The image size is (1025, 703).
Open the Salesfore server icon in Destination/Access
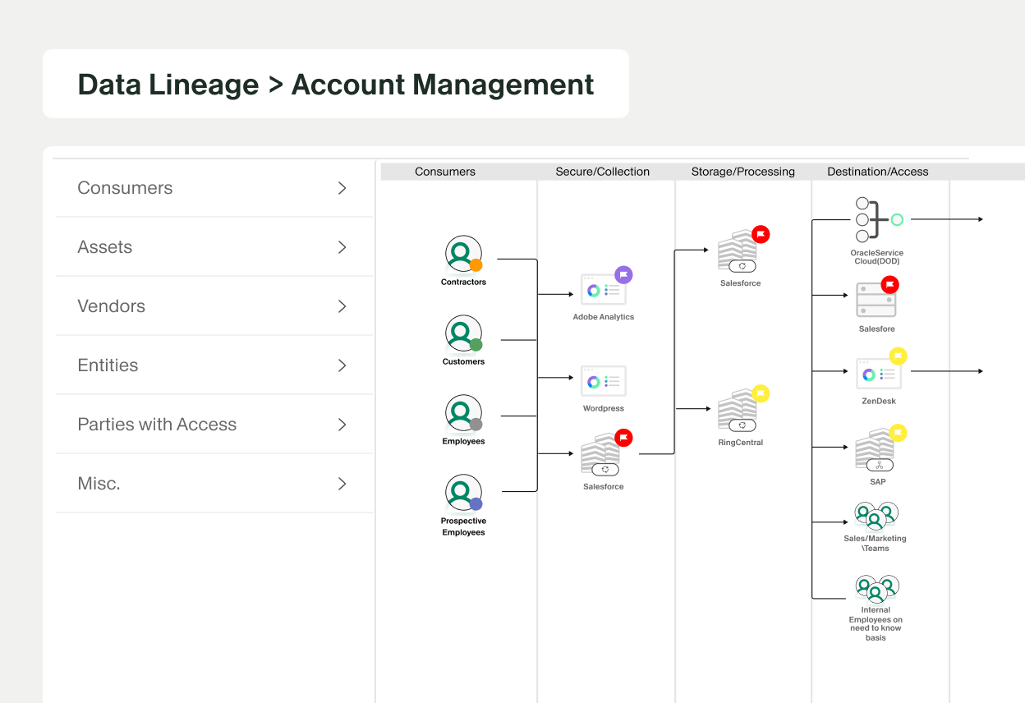click(x=876, y=300)
